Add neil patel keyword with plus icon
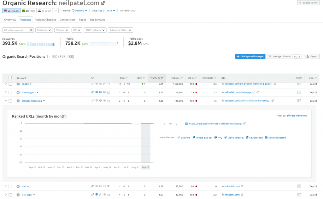 pyautogui.click(x=18, y=195)
